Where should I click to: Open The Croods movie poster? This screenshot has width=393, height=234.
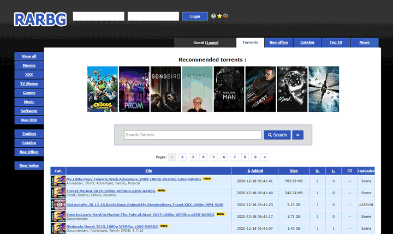pyautogui.click(x=103, y=89)
